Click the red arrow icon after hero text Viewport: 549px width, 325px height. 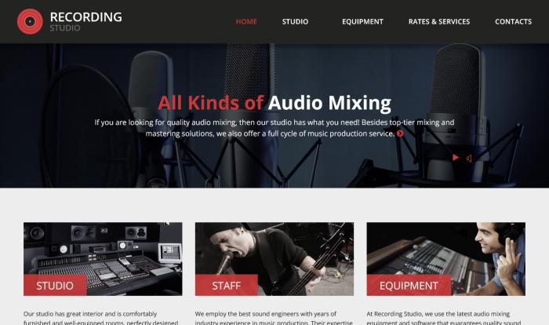coord(400,133)
